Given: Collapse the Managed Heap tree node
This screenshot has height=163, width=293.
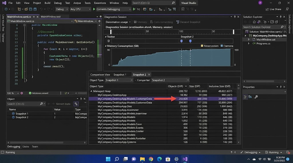Looking at the screenshot, I should [x=91, y=91].
